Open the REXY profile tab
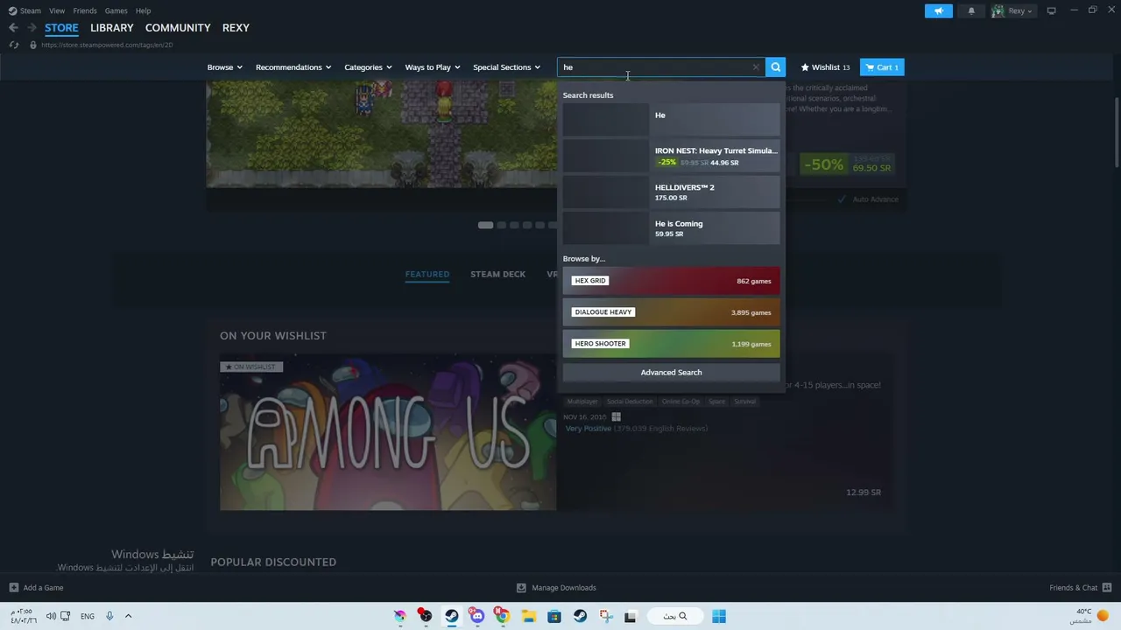The image size is (1121, 630). tap(236, 28)
